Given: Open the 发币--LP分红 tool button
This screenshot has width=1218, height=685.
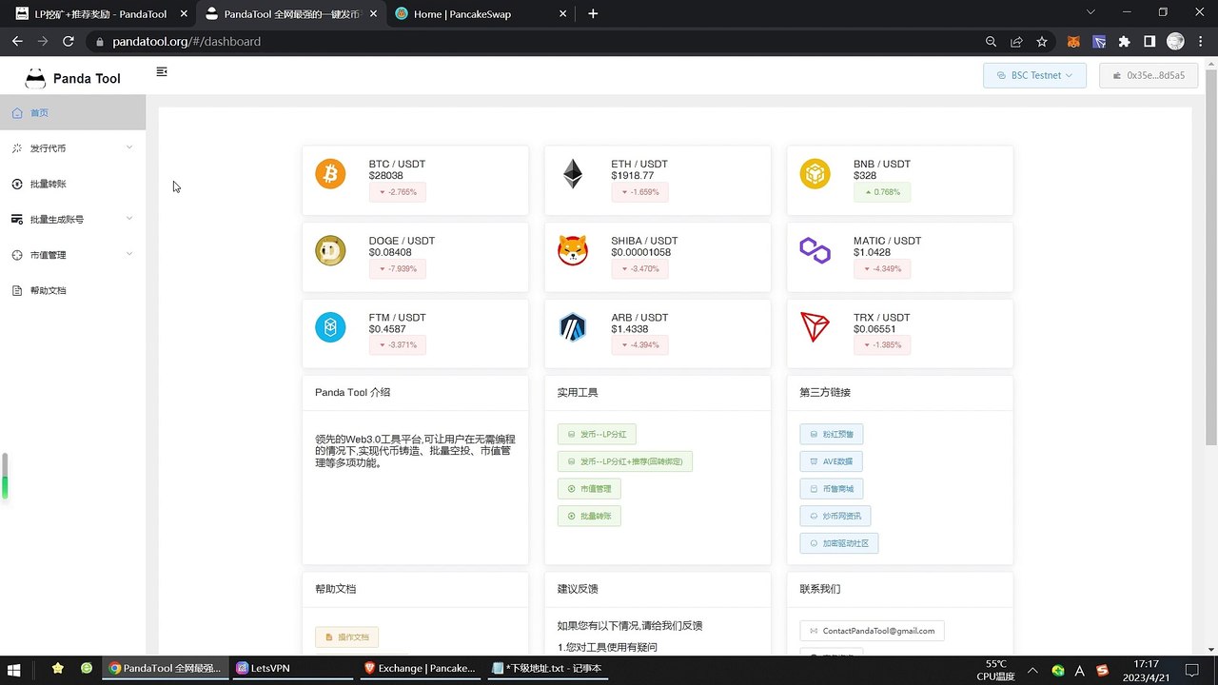Looking at the screenshot, I should 597,435.
